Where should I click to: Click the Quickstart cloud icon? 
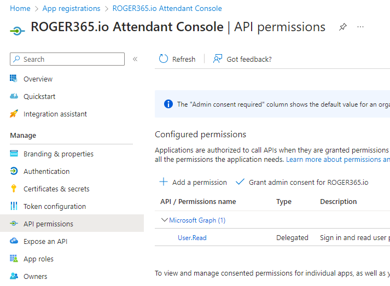(14, 97)
